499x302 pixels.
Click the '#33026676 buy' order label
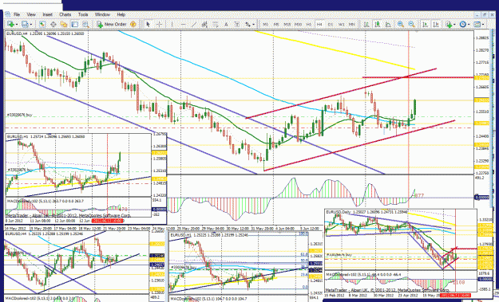pos(20,115)
